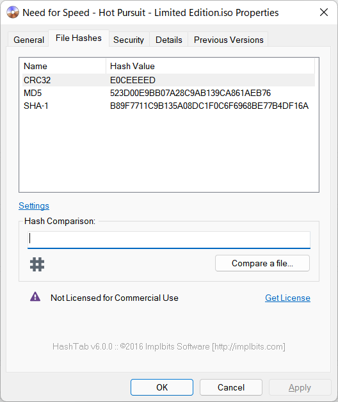Focus the Hash Comparison input field

coord(169,239)
